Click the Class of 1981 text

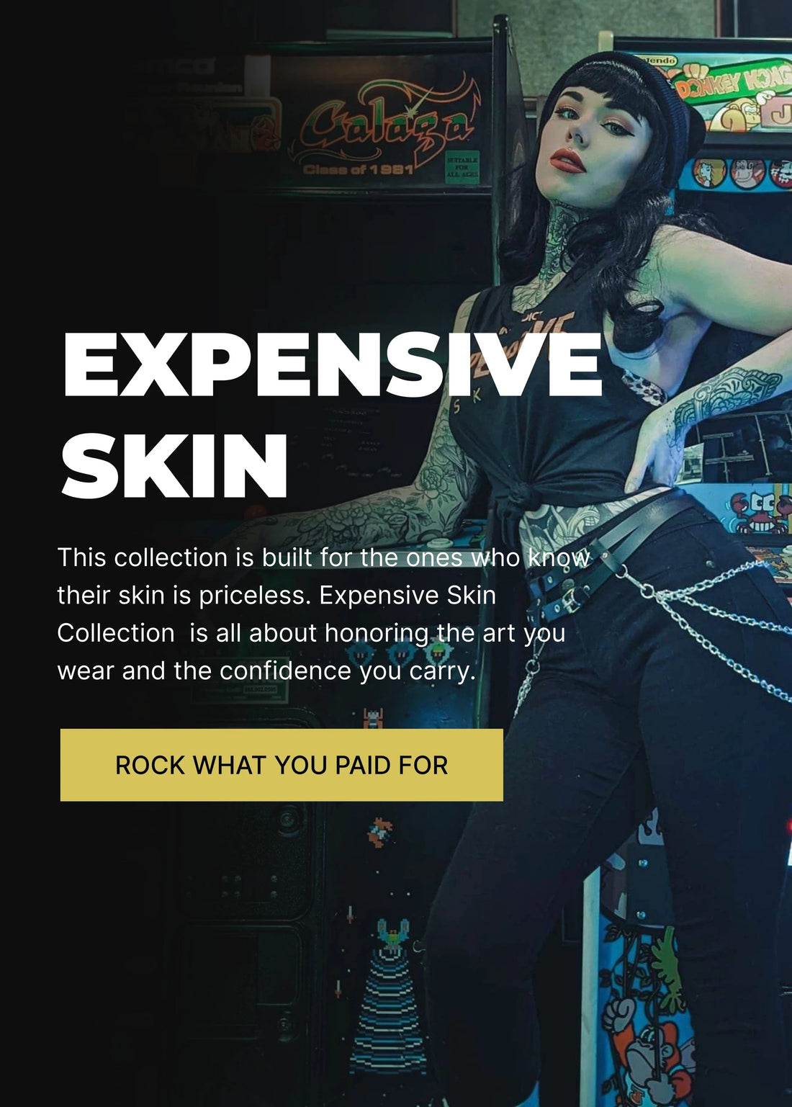tap(358, 170)
